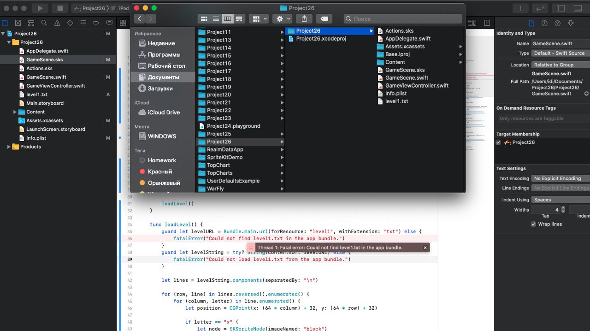
Task: Click the Finder share button
Action: 304,18
